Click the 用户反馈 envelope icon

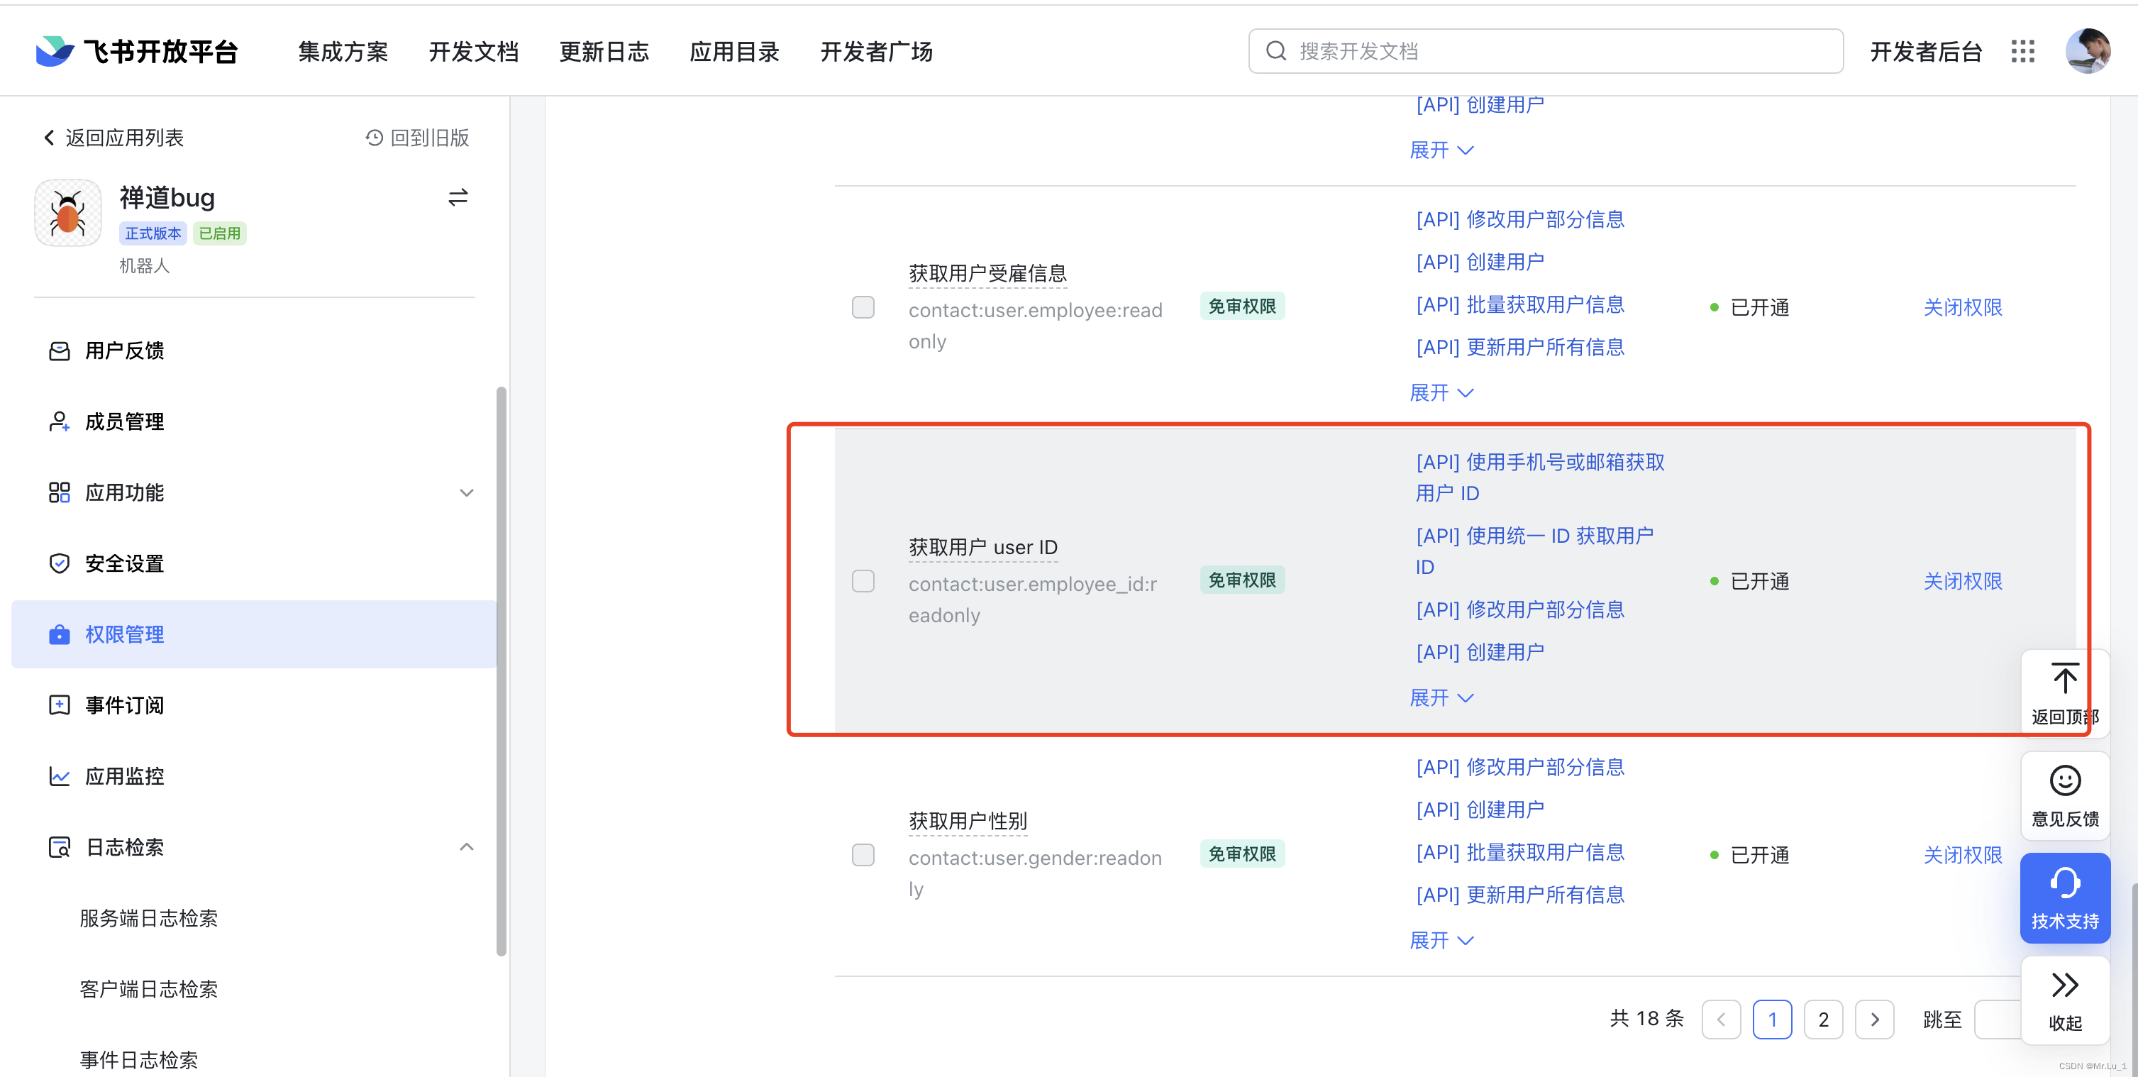tap(59, 351)
